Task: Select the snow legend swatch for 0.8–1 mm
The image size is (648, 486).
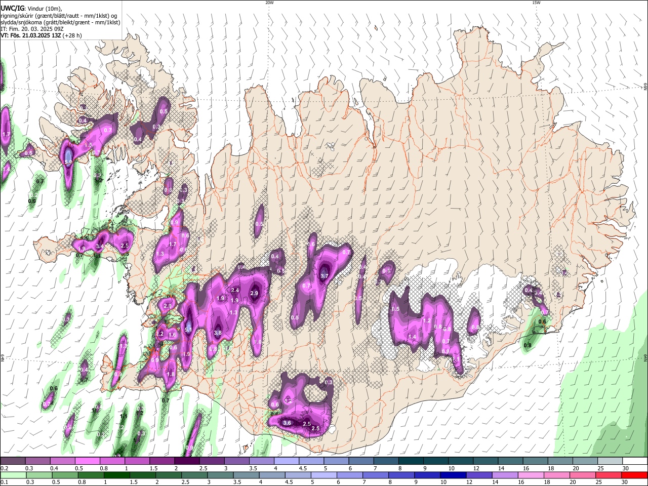Action: click(112, 461)
